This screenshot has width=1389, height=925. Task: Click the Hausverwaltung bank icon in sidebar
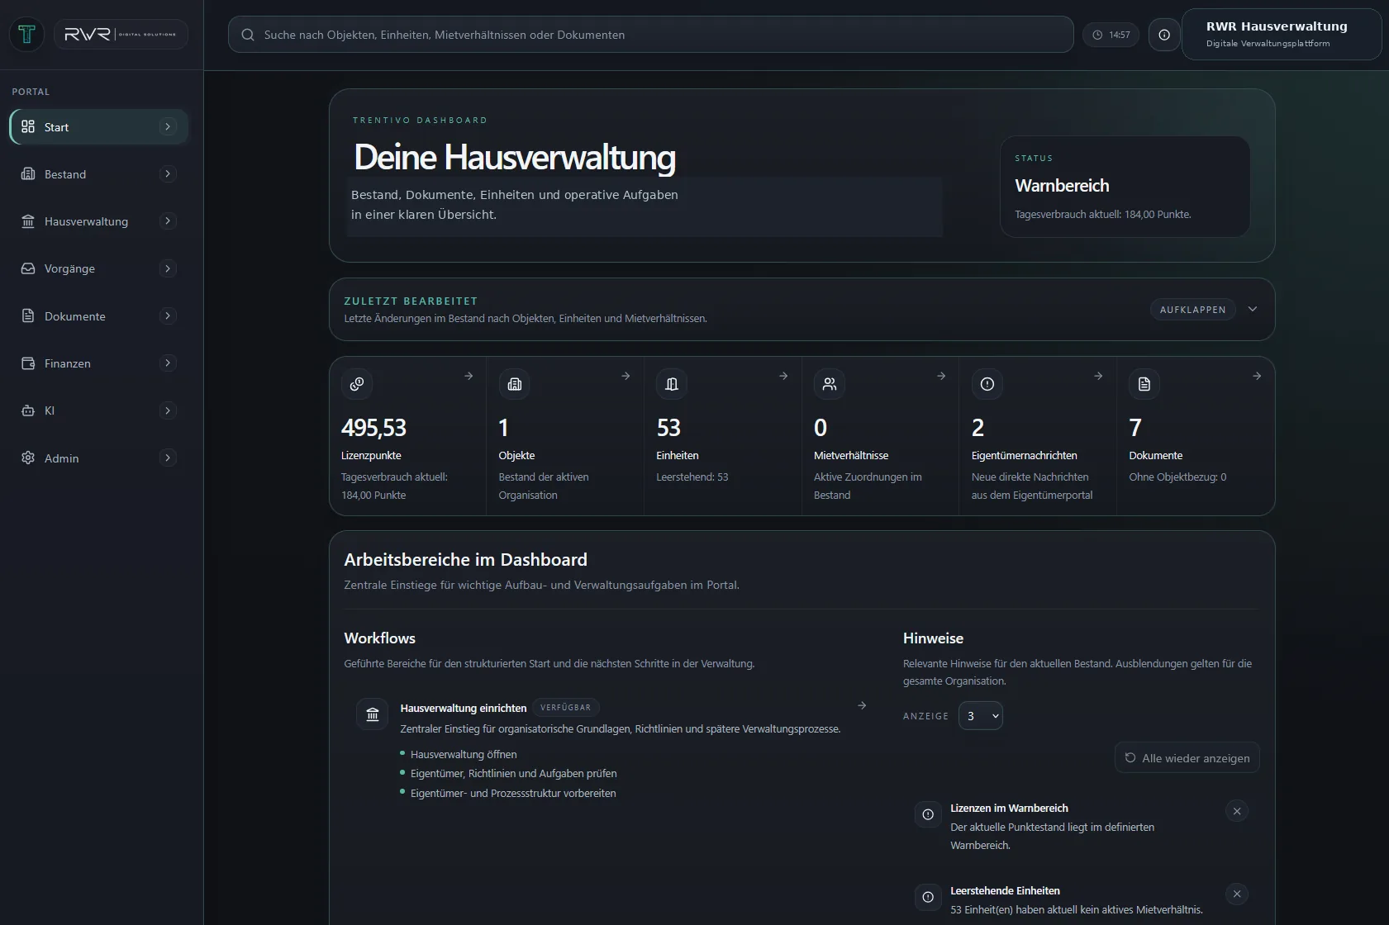[28, 221]
